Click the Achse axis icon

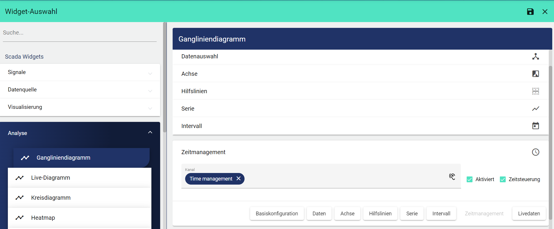point(535,74)
